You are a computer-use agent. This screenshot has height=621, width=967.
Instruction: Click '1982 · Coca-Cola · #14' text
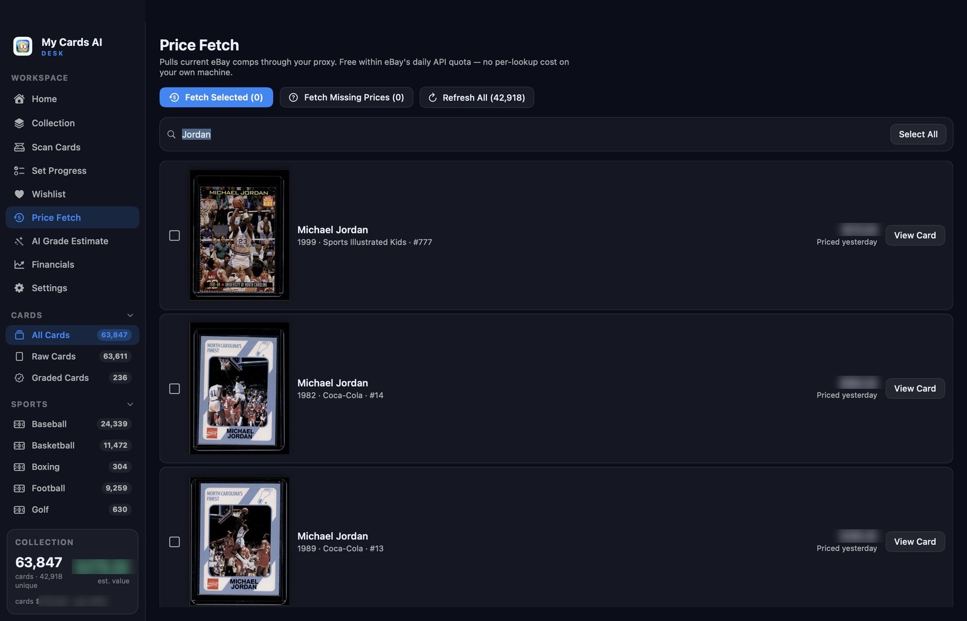pos(340,395)
